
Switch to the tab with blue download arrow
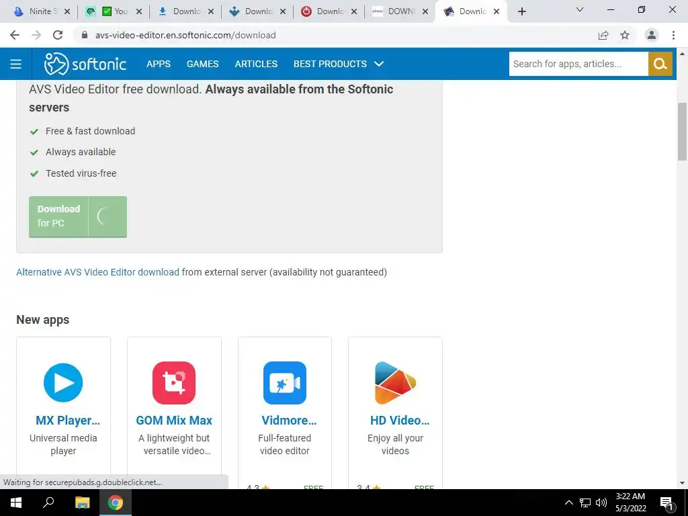click(x=185, y=11)
